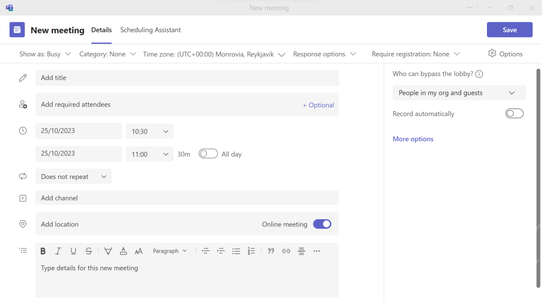Insert a horizontal rule

(301, 251)
